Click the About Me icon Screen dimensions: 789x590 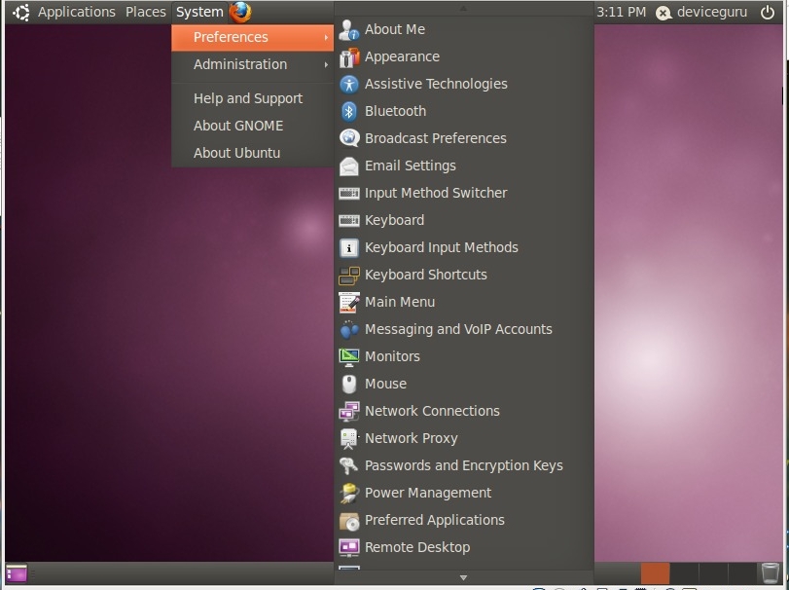348,30
